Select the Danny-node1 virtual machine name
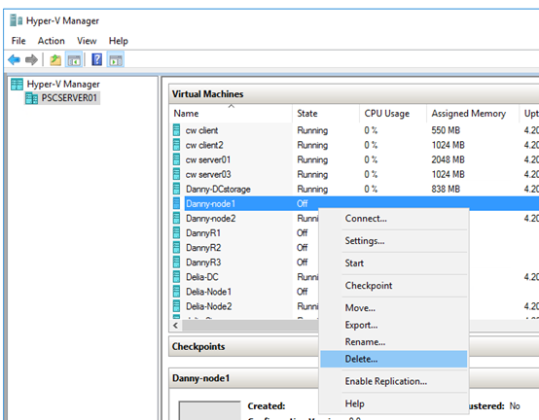This screenshot has height=420, width=539. 210,203
